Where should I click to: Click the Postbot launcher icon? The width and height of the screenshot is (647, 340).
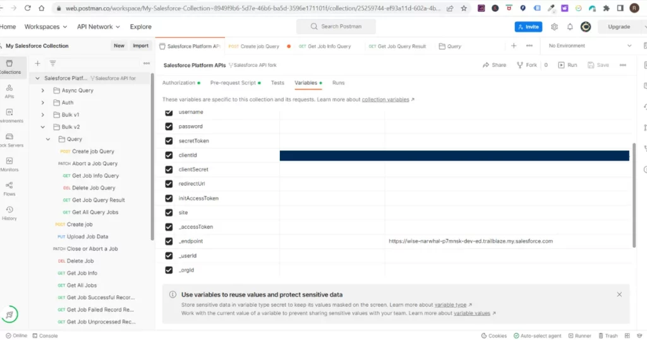(x=10, y=315)
